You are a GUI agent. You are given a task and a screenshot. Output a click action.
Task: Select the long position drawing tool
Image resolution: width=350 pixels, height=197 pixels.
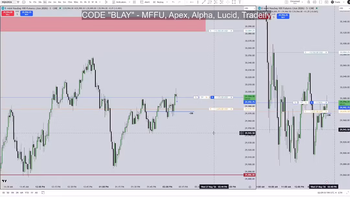pos(216,2)
